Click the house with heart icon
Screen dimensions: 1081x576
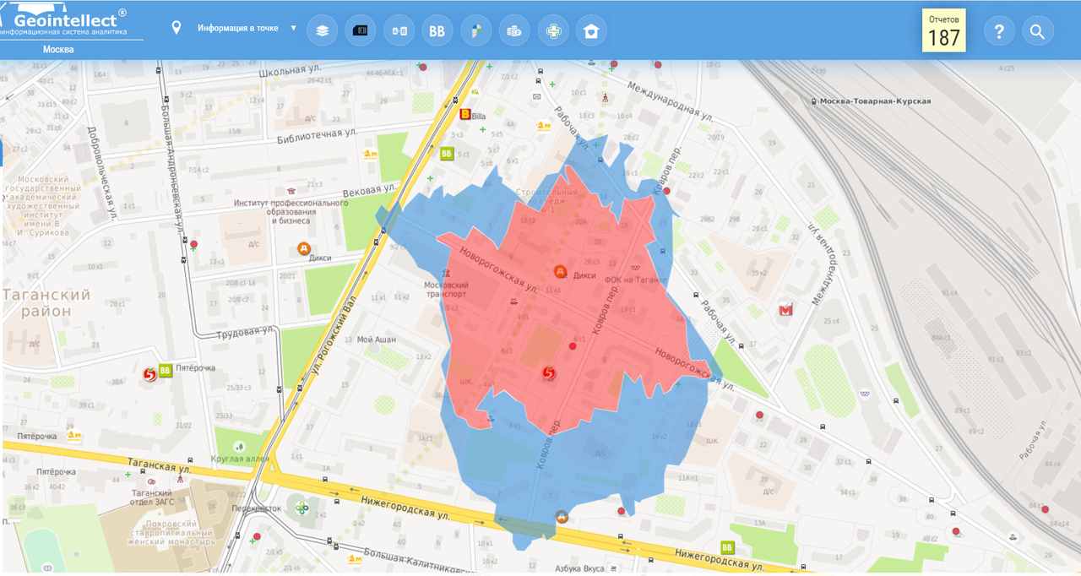[x=591, y=31]
